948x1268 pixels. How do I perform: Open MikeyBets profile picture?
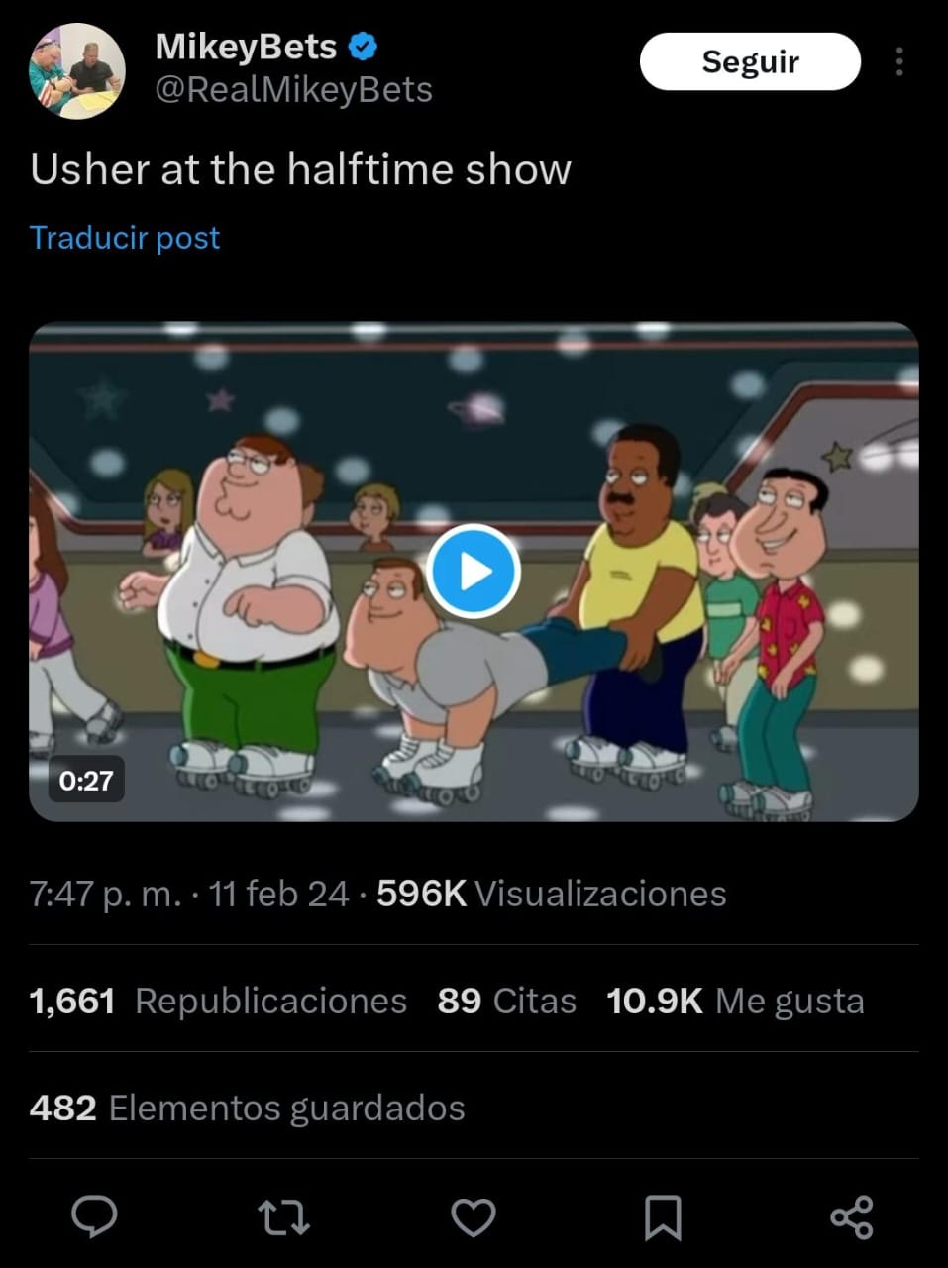pos(76,70)
